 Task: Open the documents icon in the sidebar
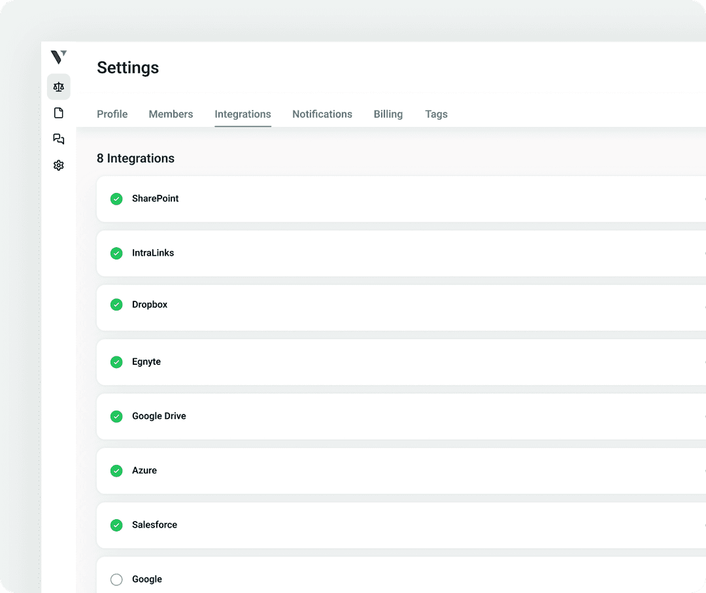[x=58, y=112]
